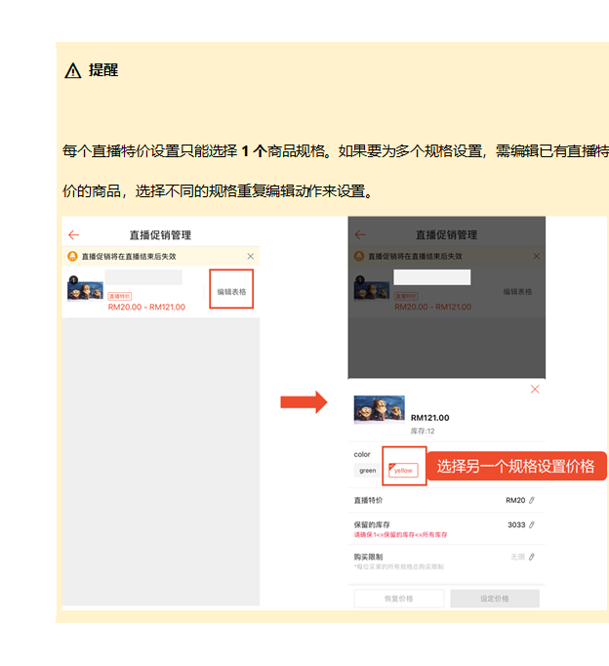This screenshot has height=666, width=609.
Task: Click the 恢复价格 button
Action: tap(399, 599)
